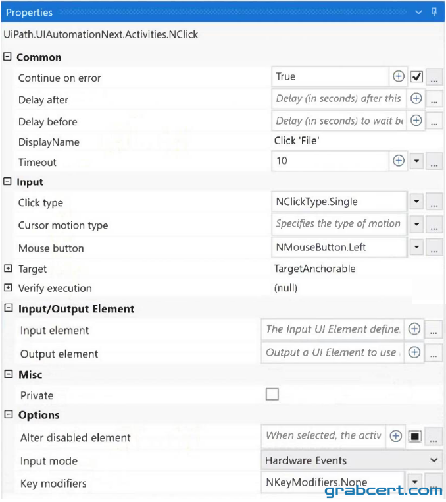Image resolution: width=446 pixels, height=502 pixels.
Task: Toggle the Alter disabled element checkbox
Action: [414, 436]
